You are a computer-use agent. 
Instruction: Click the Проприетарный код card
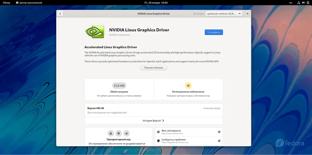(x=119, y=137)
